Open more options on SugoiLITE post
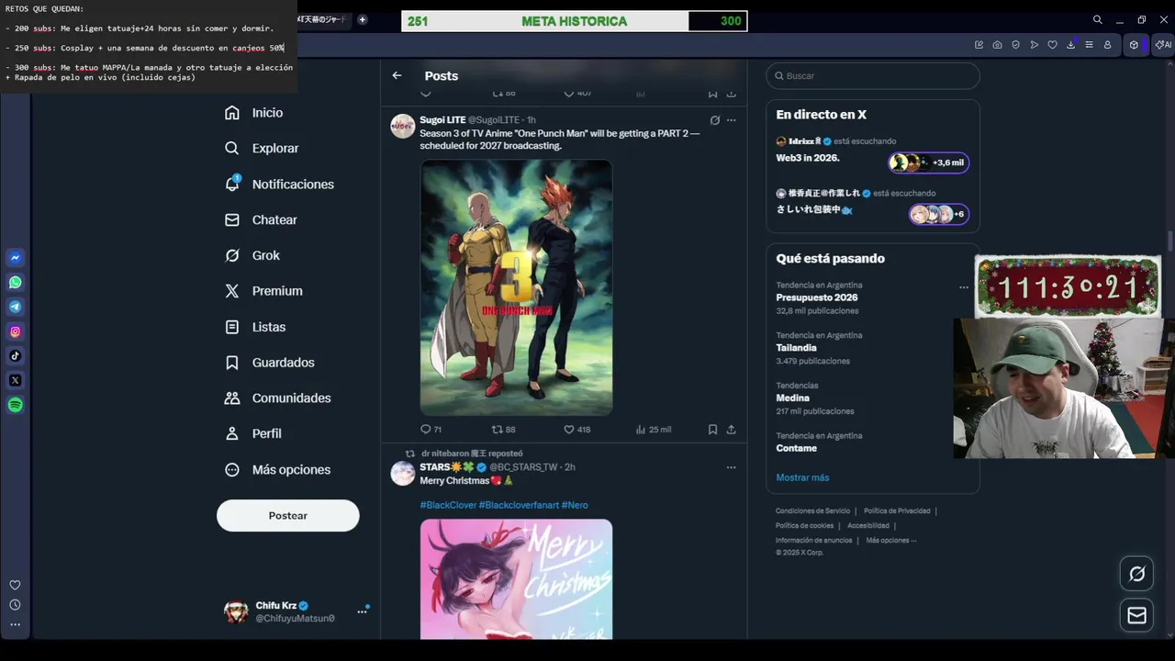 click(x=731, y=120)
